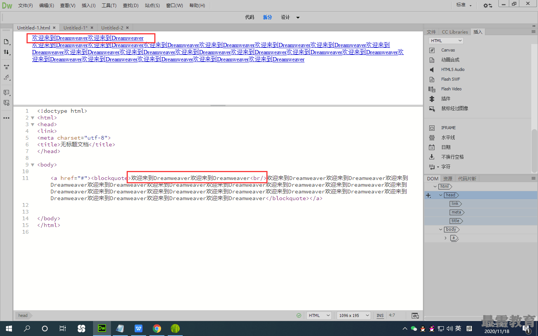This screenshot has height=336, width=538.
Task: Expand the a node in DOM panel
Action: tap(445, 238)
